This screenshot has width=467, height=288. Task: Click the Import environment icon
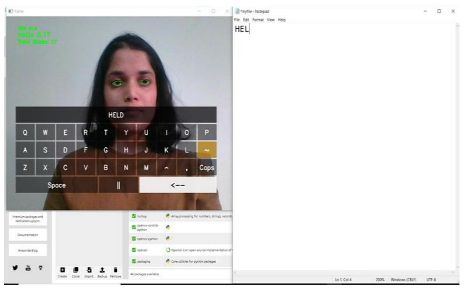(89, 270)
